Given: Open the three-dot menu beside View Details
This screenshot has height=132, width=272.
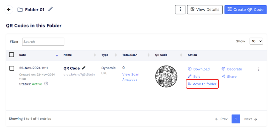Looking at the screenshot, I should 180,10.
